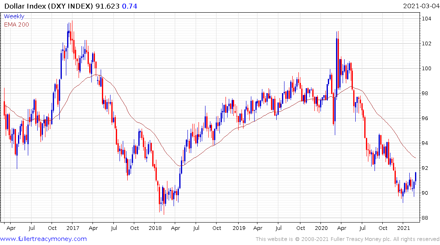Click the Fuller Treacy Money copyright notice
This screenshot has height=245, width=440.
click(x=347, y=239)
